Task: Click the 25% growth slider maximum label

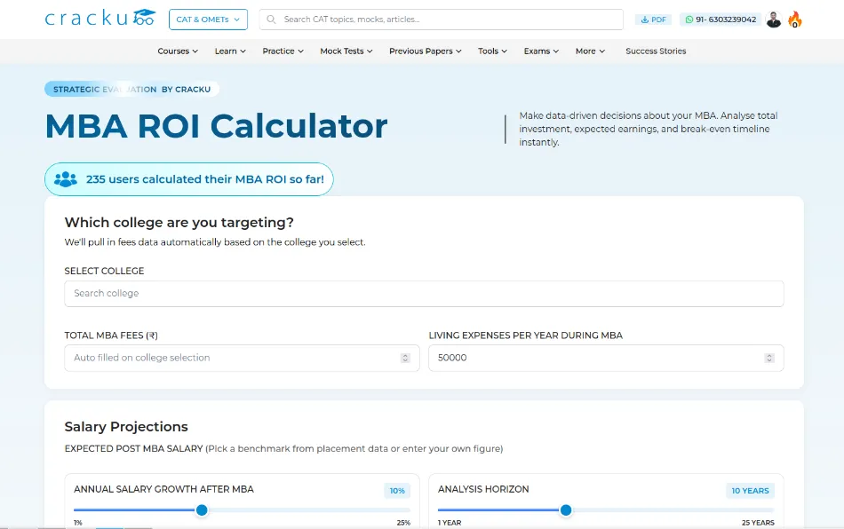Action: 403,523
